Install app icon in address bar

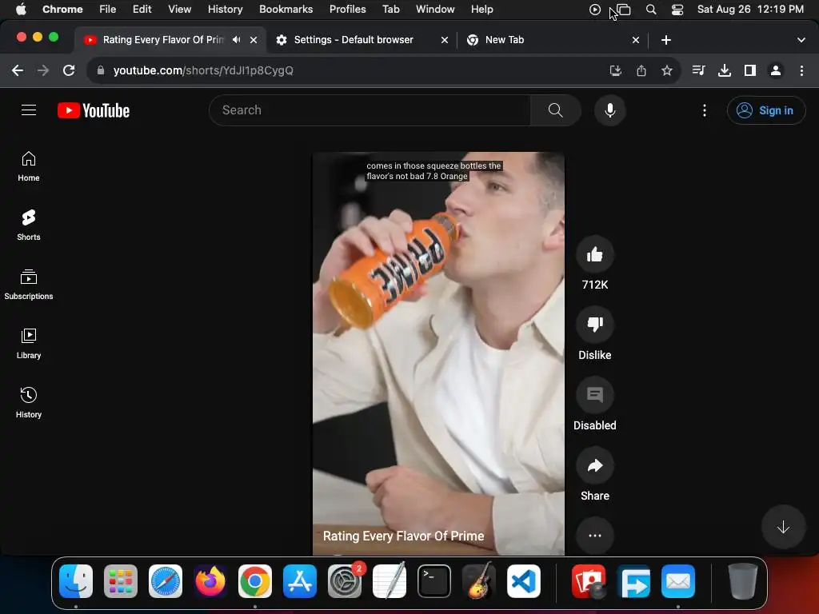coord(615,70)
